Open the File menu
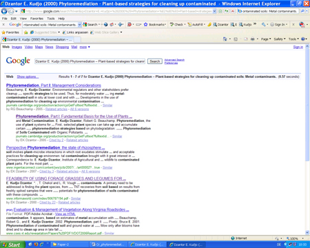The image size is (310, 248). point(5,19)
